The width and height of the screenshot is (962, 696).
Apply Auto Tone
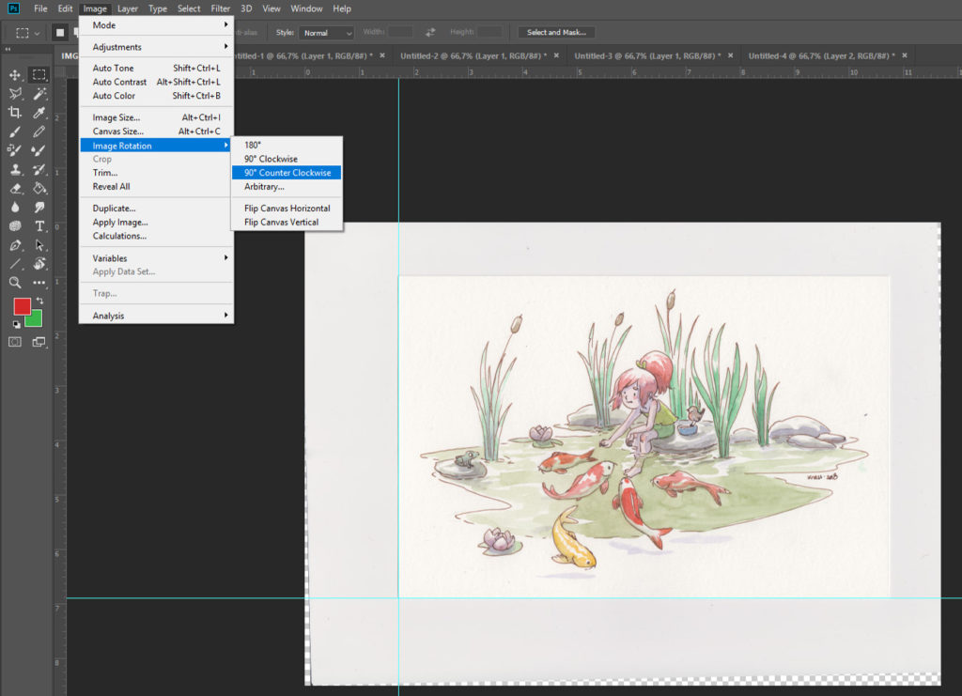157,68
